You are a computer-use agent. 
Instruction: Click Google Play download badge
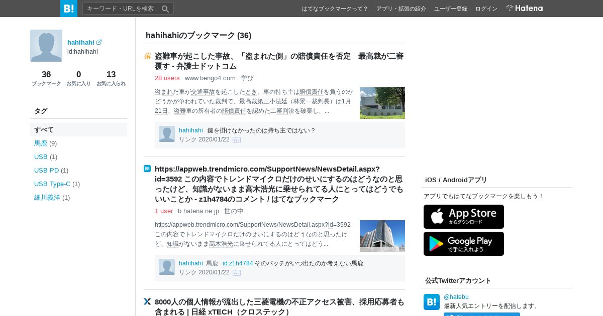coord(464,244)
